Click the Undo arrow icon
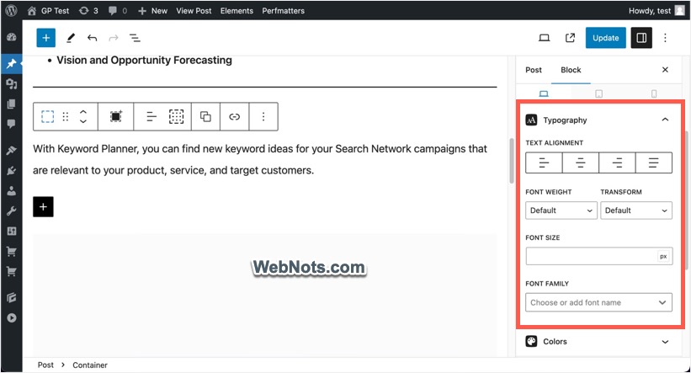This screenshot has height=373, width=691. point(92,38)
